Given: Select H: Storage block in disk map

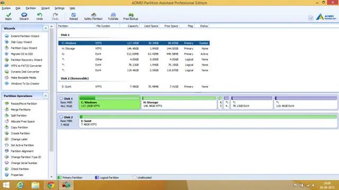Looking at the screenshot, I should point(179,102).
